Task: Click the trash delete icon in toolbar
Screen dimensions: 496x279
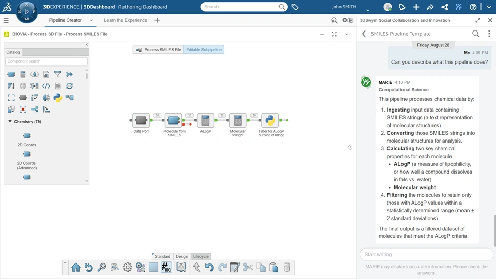Action: click(287, 267)
